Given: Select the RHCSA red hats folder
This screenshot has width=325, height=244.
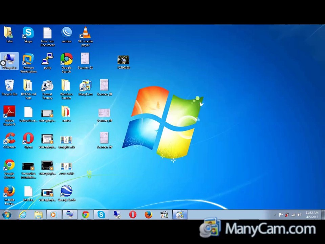Looking at the screenshot, I should (28, 89).
